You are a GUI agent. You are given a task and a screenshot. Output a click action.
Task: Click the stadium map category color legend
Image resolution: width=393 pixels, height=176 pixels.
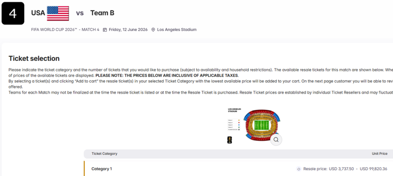point(234,124)
